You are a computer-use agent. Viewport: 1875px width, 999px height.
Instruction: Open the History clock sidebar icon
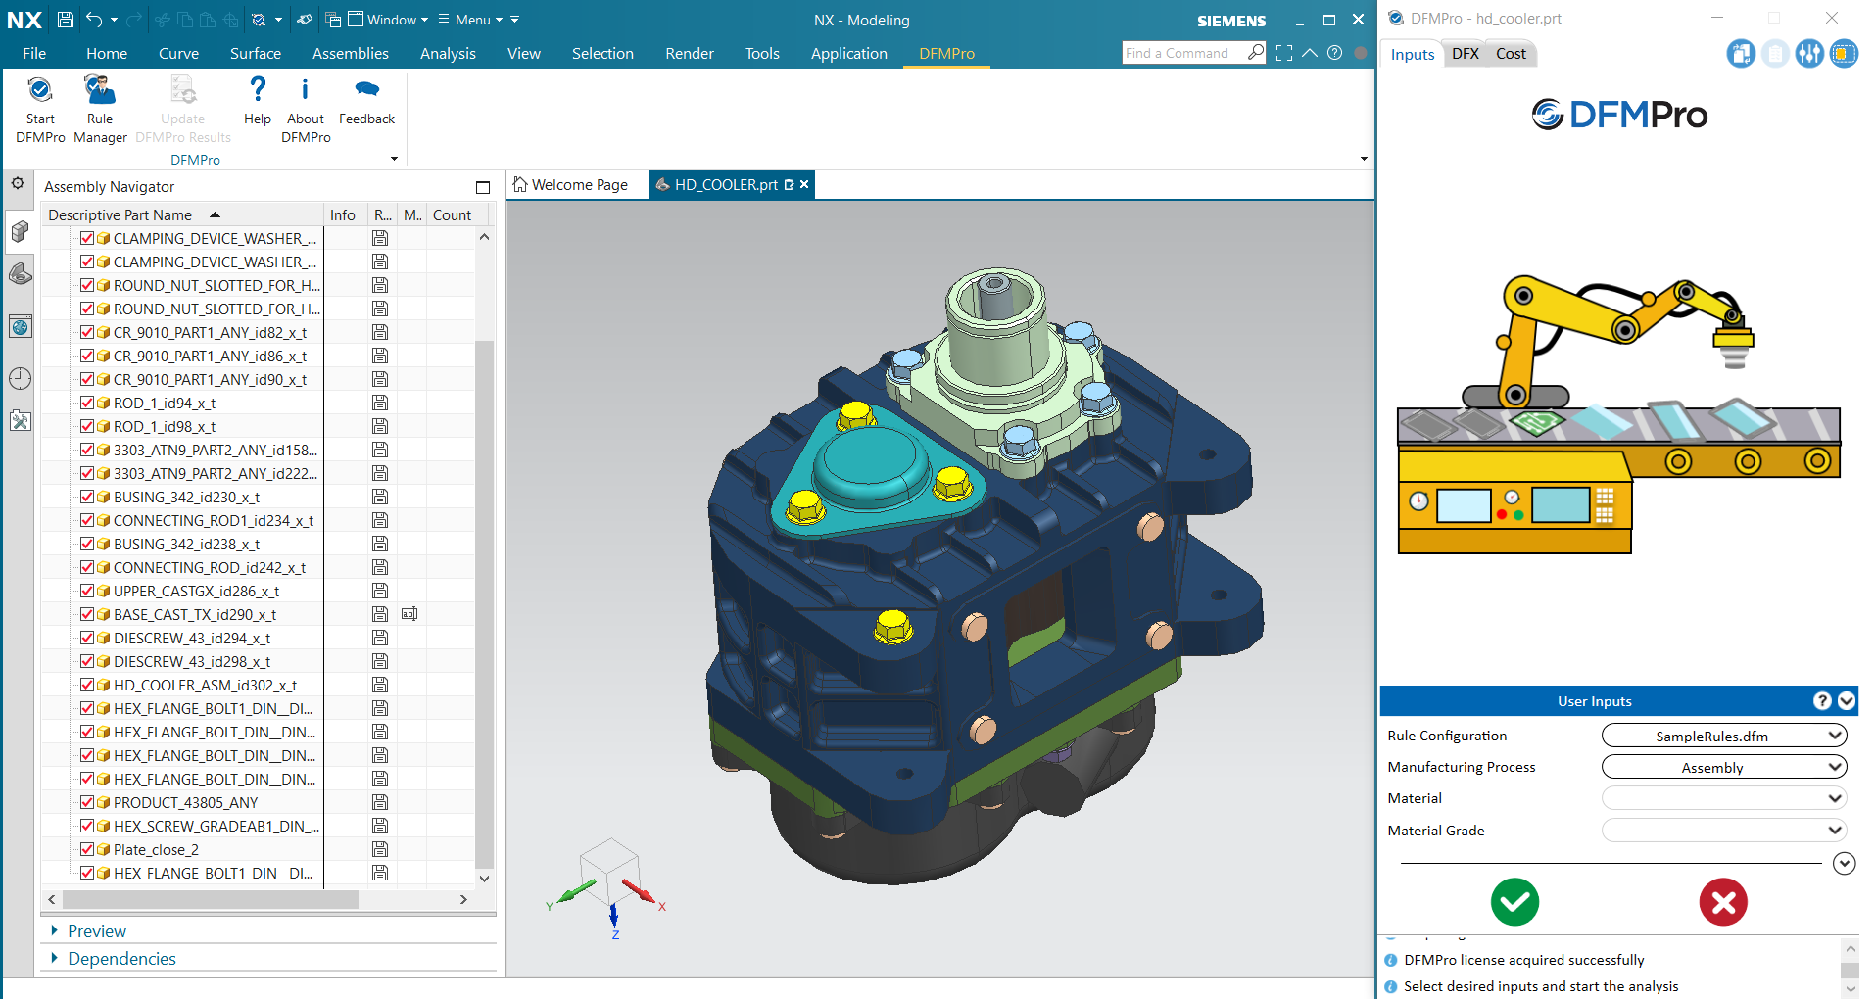pyautogui.click(x=21, y=378)
